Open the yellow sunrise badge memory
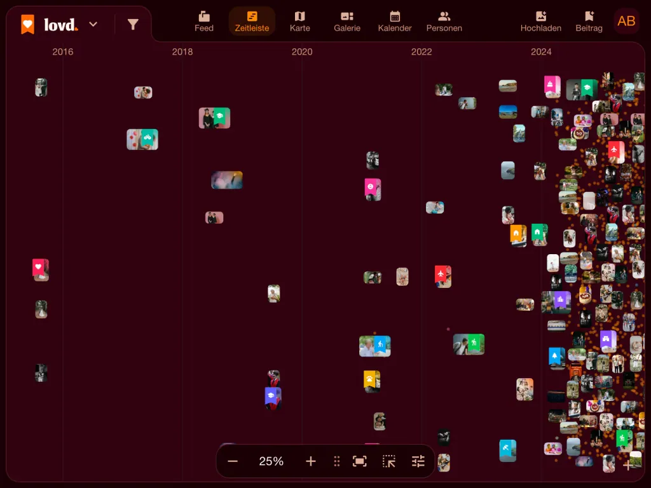651x488 pixels. (371, 381)
